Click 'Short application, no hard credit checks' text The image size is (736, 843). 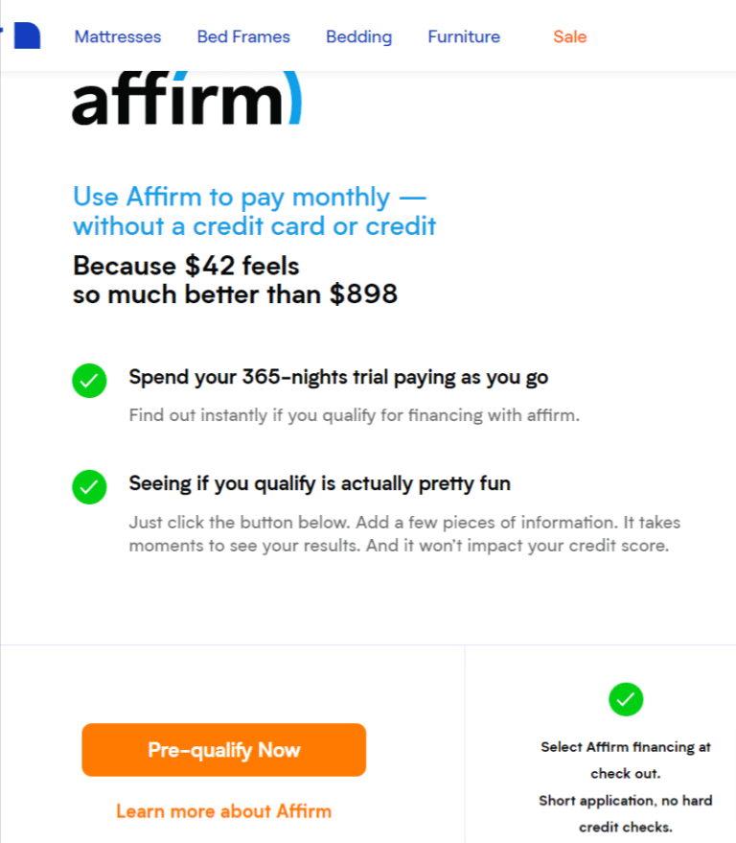click(x=626, y=813)
